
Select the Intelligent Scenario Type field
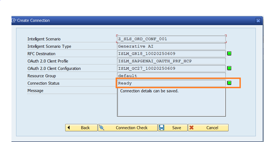171,46
